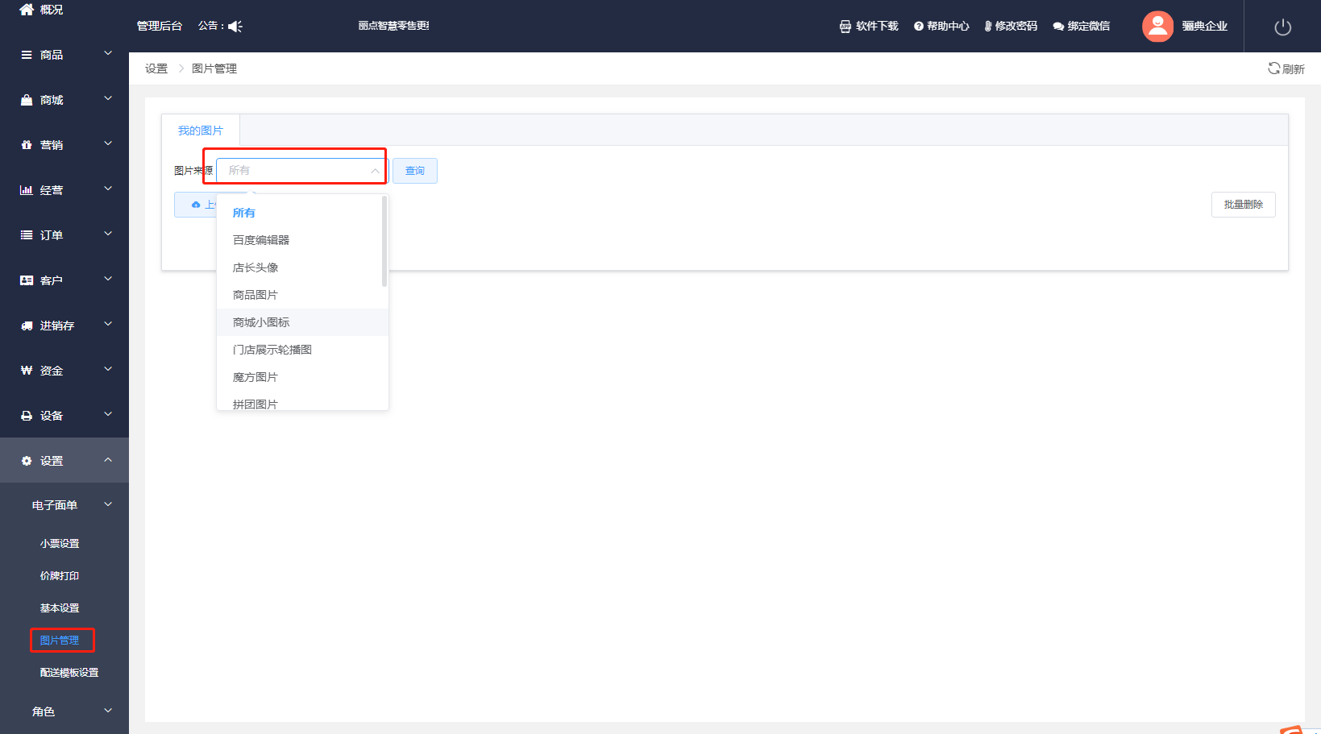The width and height of the screenshot is (1321, 734).
Task: Expand the 电子面单 submenu chevron
Action: [x=108, y=505]
